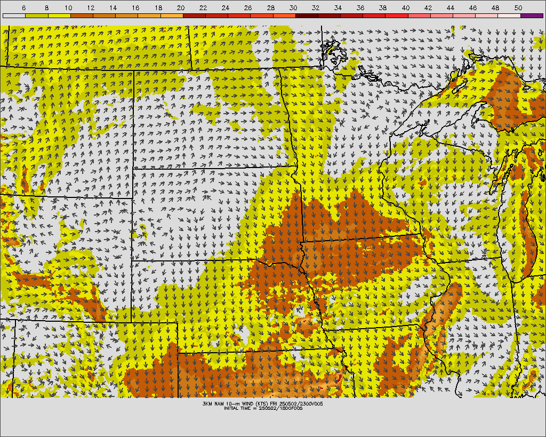Click the legend label "36"

[360, 7]
